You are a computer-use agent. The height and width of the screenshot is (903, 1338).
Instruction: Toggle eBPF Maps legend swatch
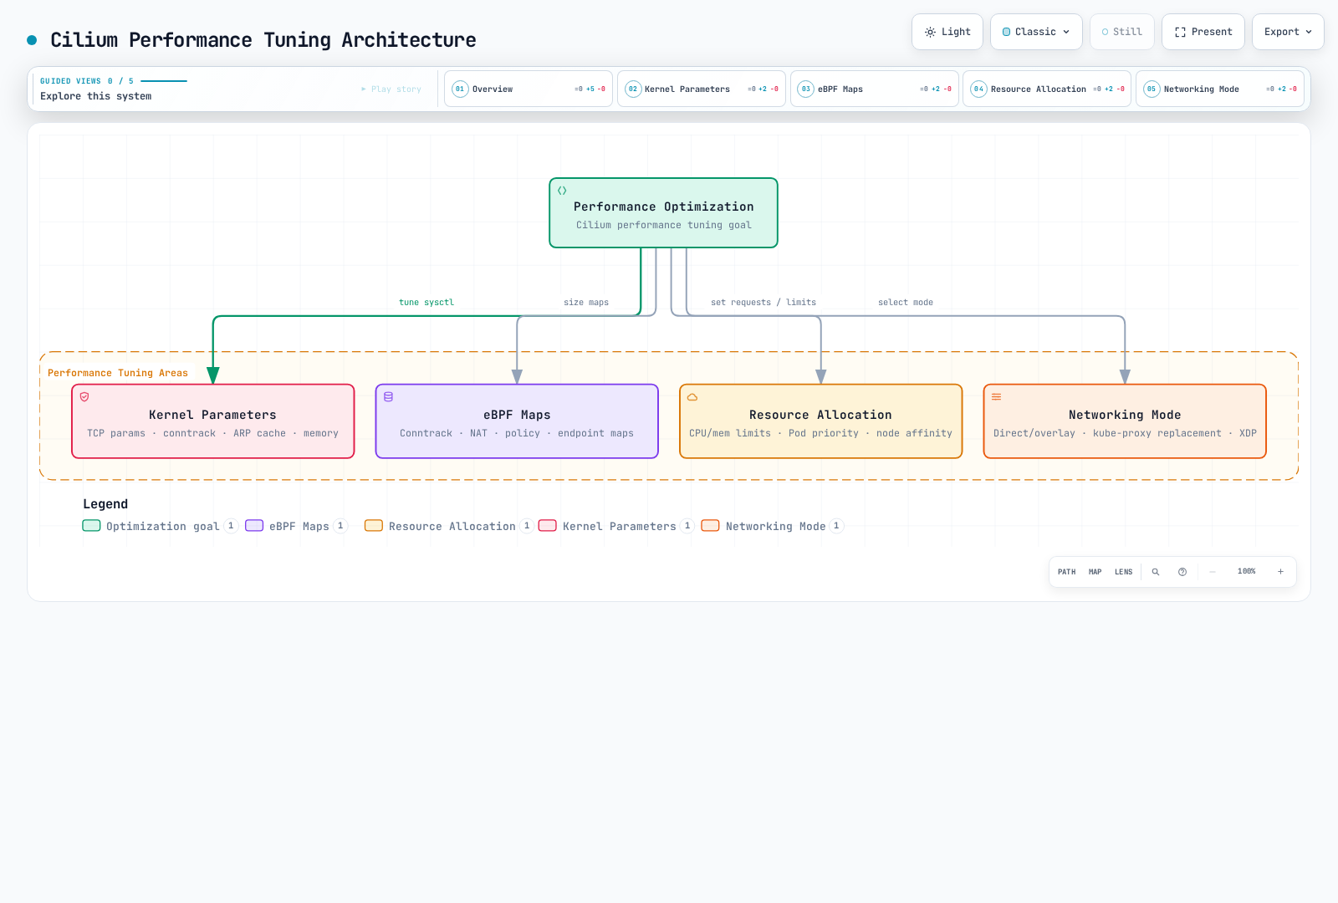254,526
